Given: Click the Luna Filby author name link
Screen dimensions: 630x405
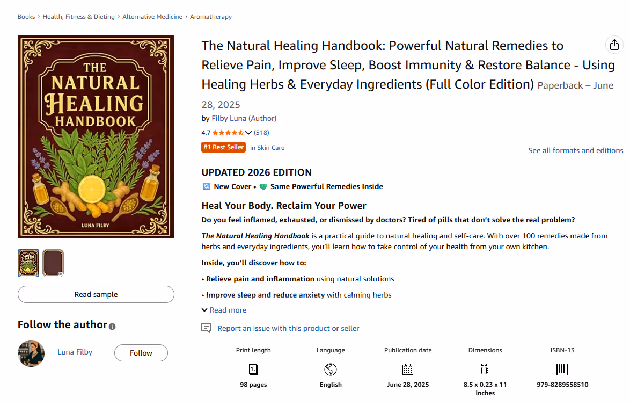Looking at the screenshot, I should point(75,352).
